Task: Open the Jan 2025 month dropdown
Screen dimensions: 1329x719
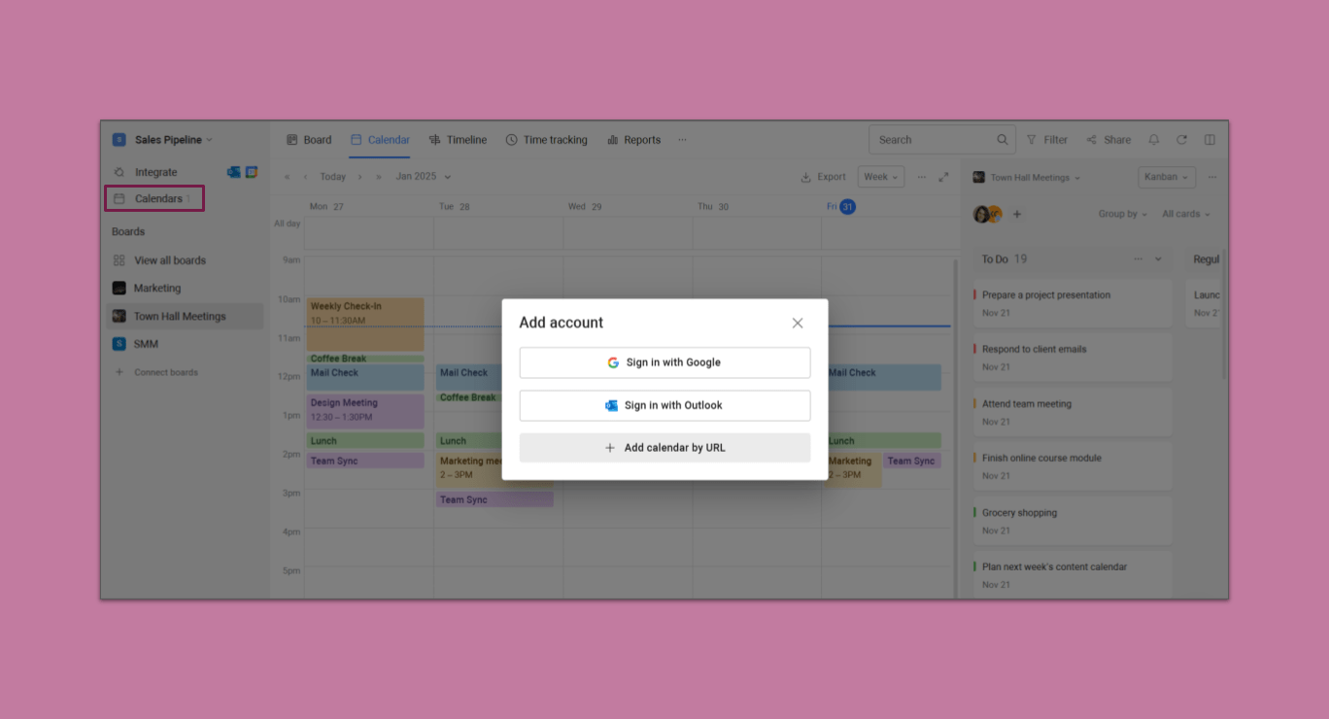Action: click(424, 177)
